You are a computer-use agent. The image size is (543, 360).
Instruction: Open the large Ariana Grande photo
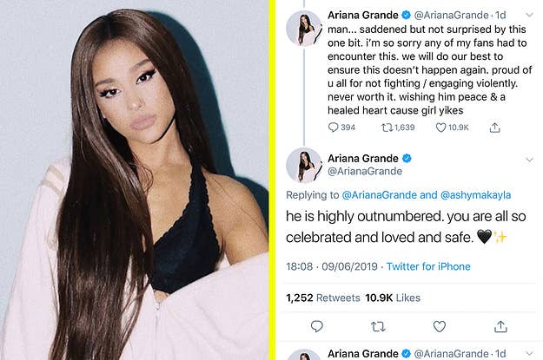[135, 180]
